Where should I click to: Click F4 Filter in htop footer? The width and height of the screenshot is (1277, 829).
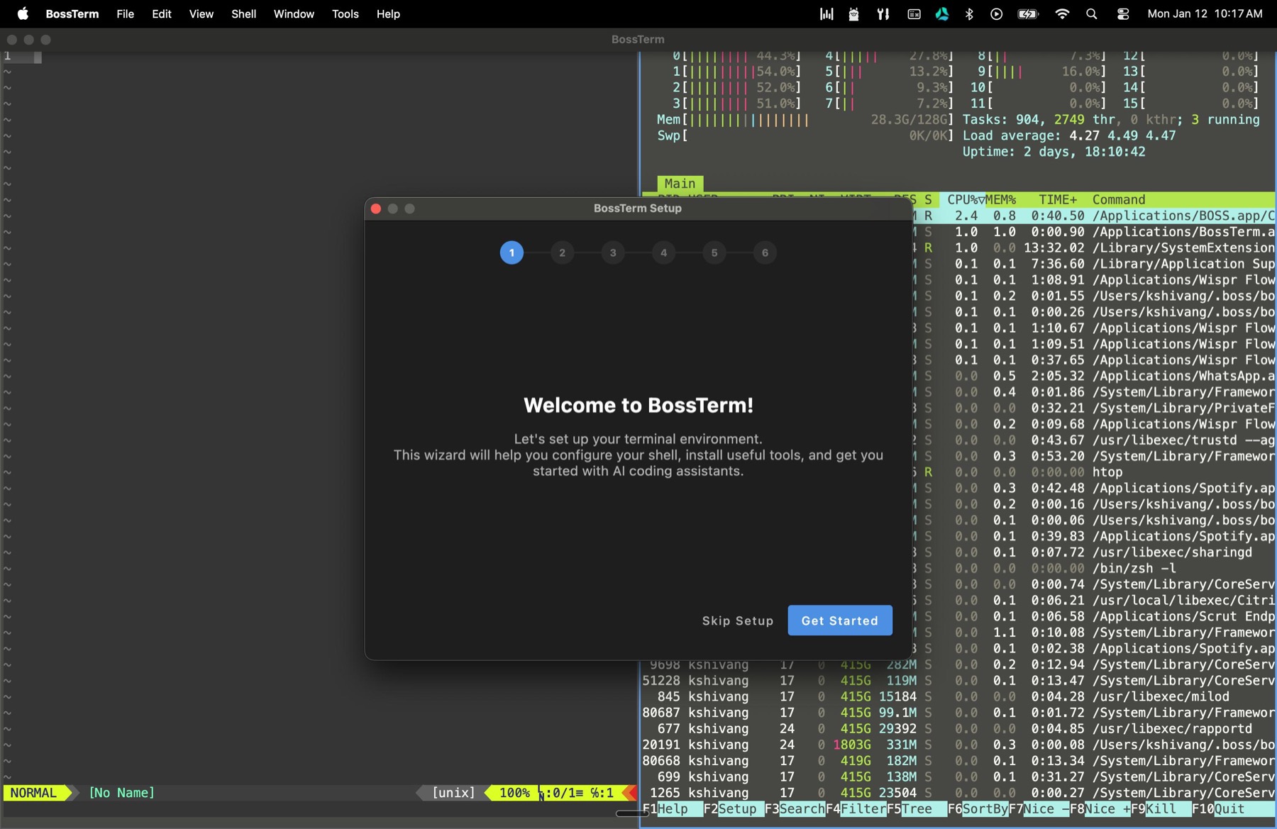(856, 809)
